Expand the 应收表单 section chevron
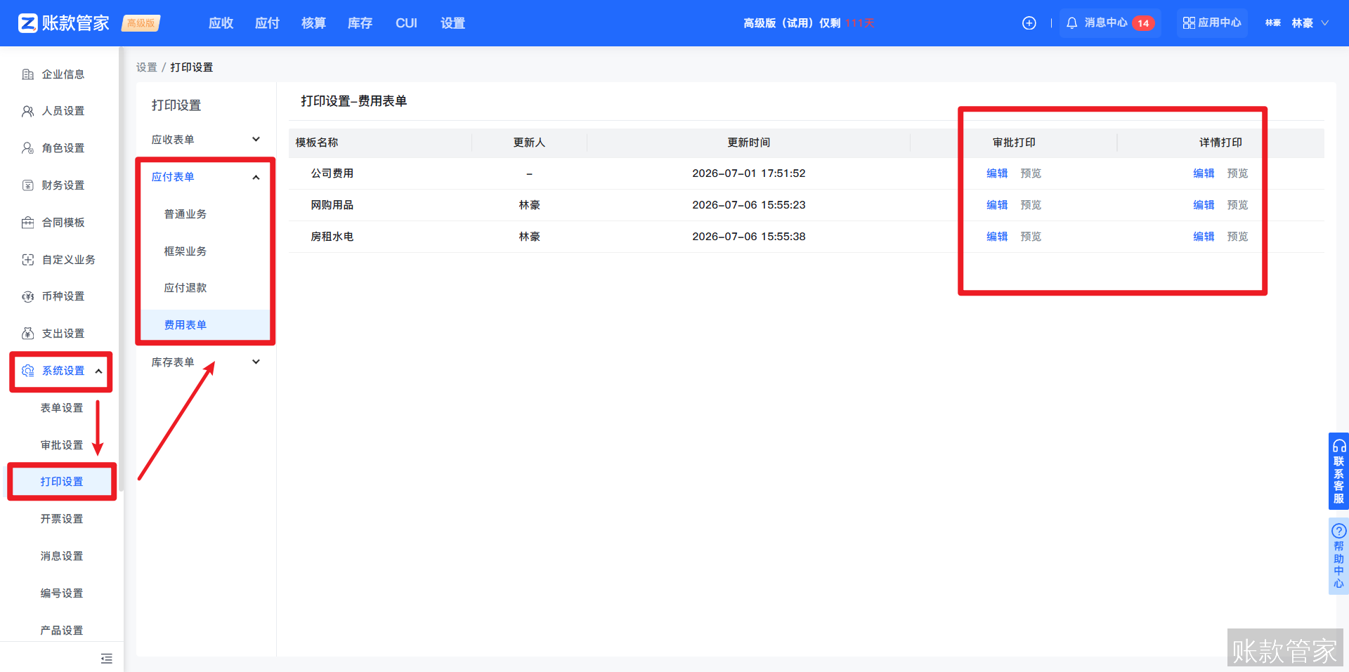Screen dimensions: 1349x672 (256, 139)
